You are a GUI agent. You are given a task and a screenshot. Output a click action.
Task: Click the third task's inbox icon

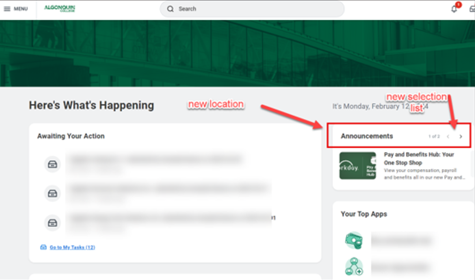52,223
